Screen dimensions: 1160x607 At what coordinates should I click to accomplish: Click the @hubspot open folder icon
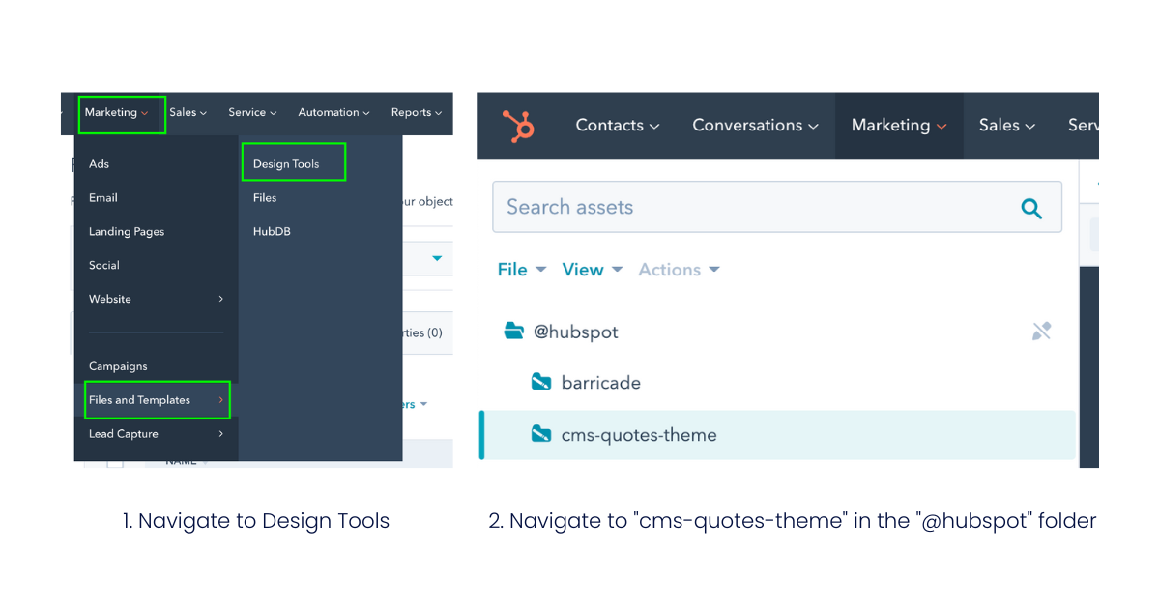tap(514, 332)
